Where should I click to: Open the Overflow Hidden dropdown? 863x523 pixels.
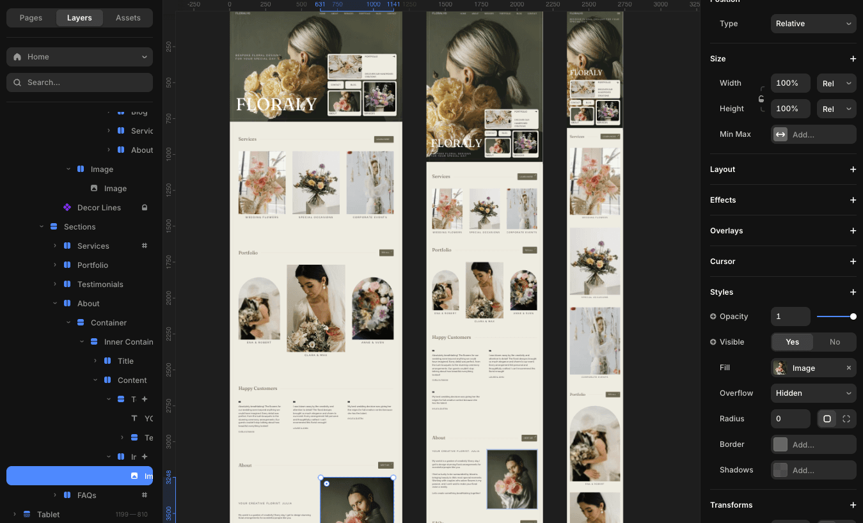813,393
